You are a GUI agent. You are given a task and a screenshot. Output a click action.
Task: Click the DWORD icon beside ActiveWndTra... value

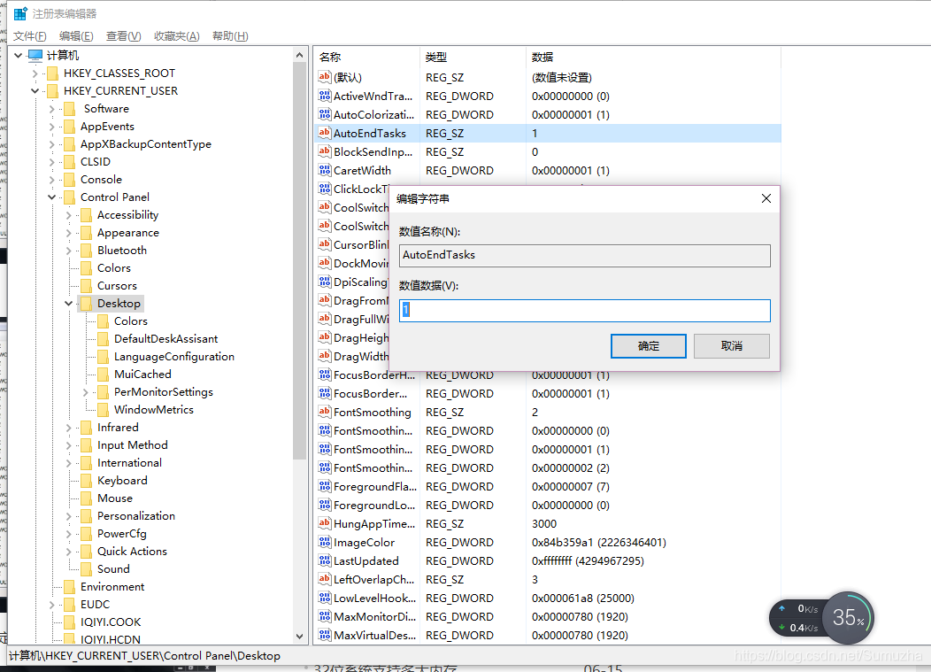(x=324, y=96)
